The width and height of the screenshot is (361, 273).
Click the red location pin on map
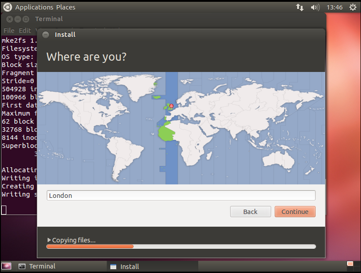click(171, 106)
